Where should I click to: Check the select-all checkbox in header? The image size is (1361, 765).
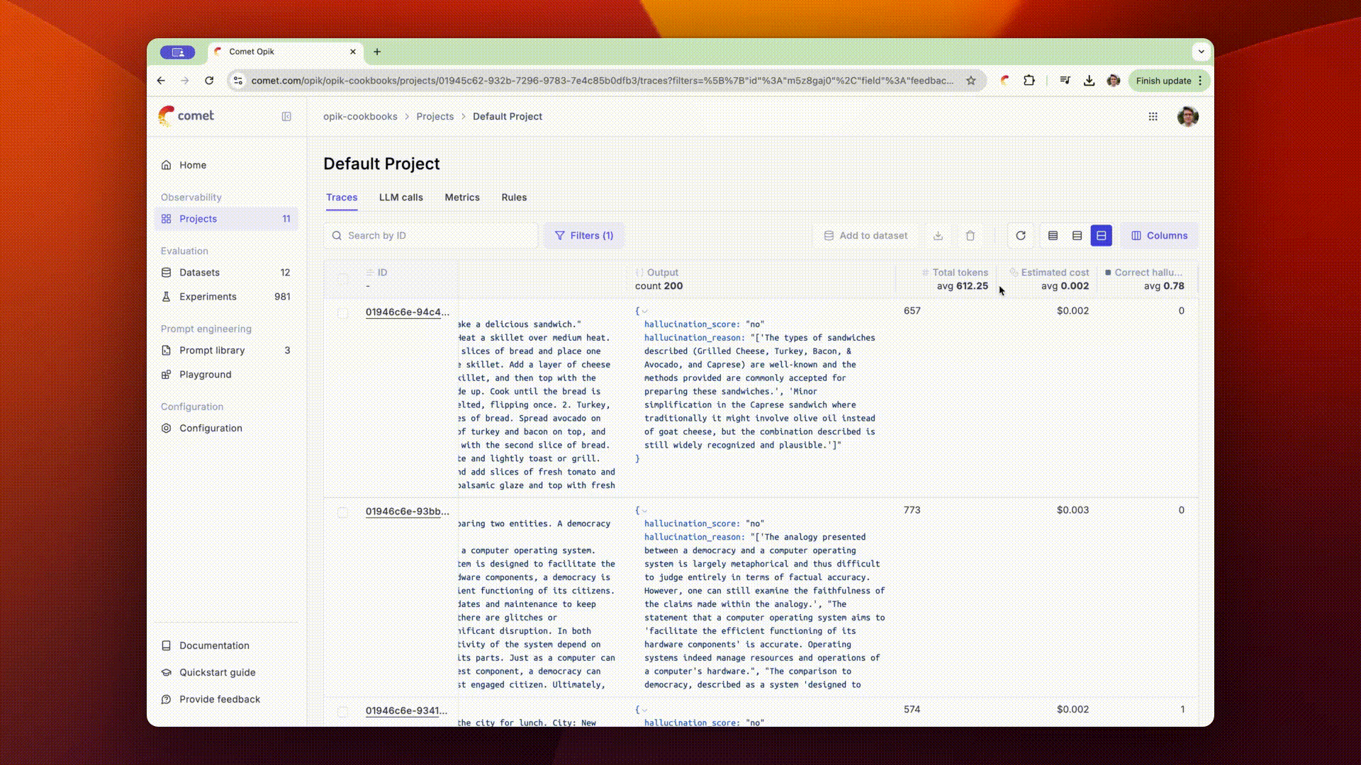tap(343, 278)
